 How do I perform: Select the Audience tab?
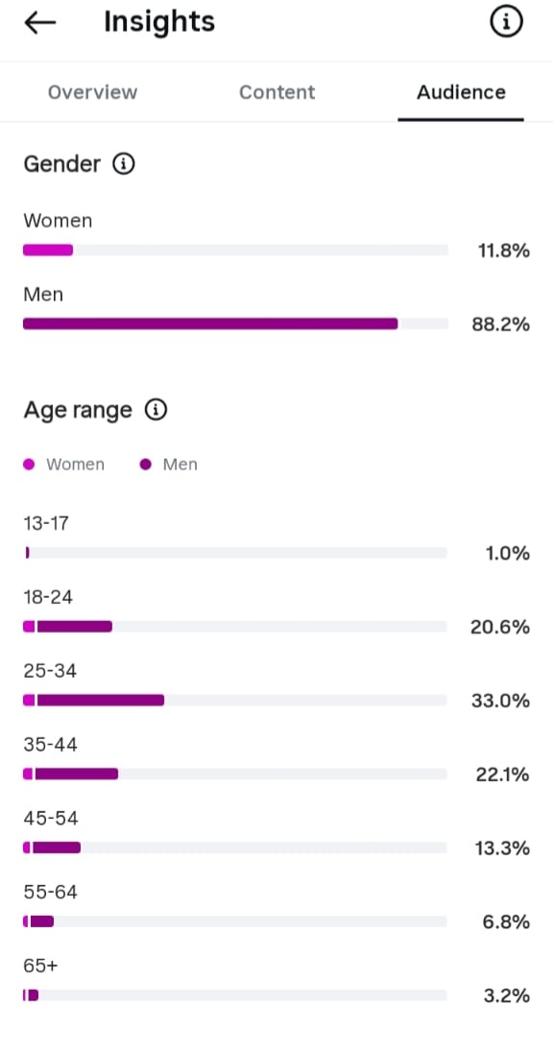coord(461,92)
